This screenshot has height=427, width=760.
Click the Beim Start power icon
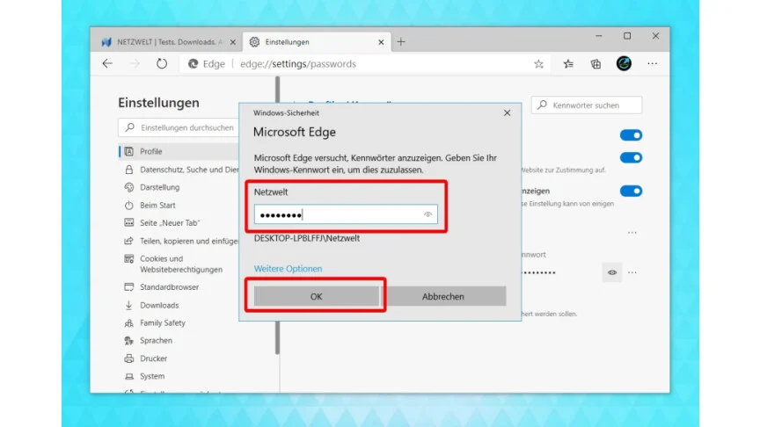[129, 206]
